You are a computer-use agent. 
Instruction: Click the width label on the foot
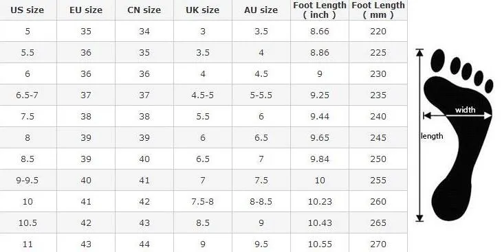click(x=465, y=110)
